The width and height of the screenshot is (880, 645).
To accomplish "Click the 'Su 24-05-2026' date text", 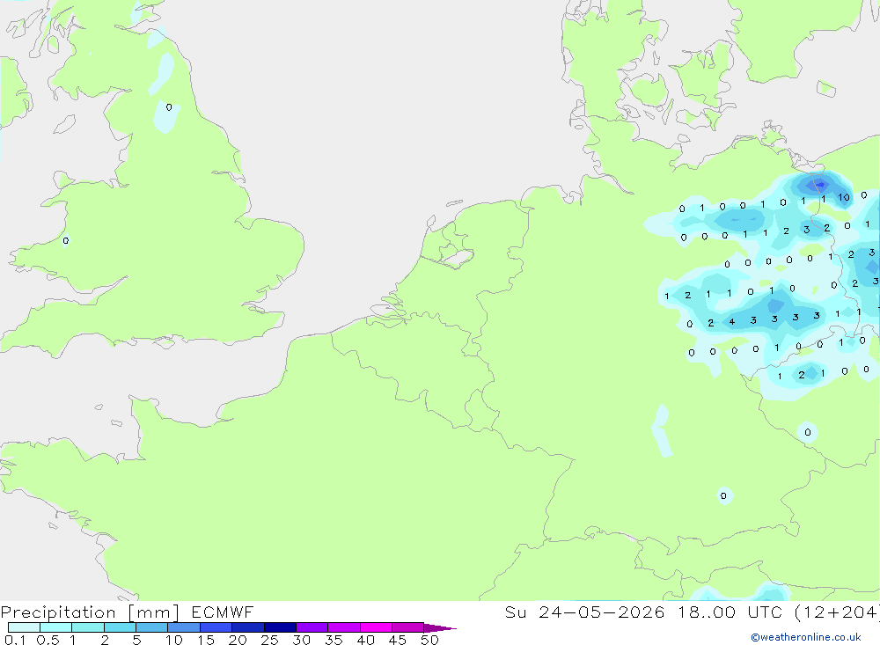I will 585,612.
